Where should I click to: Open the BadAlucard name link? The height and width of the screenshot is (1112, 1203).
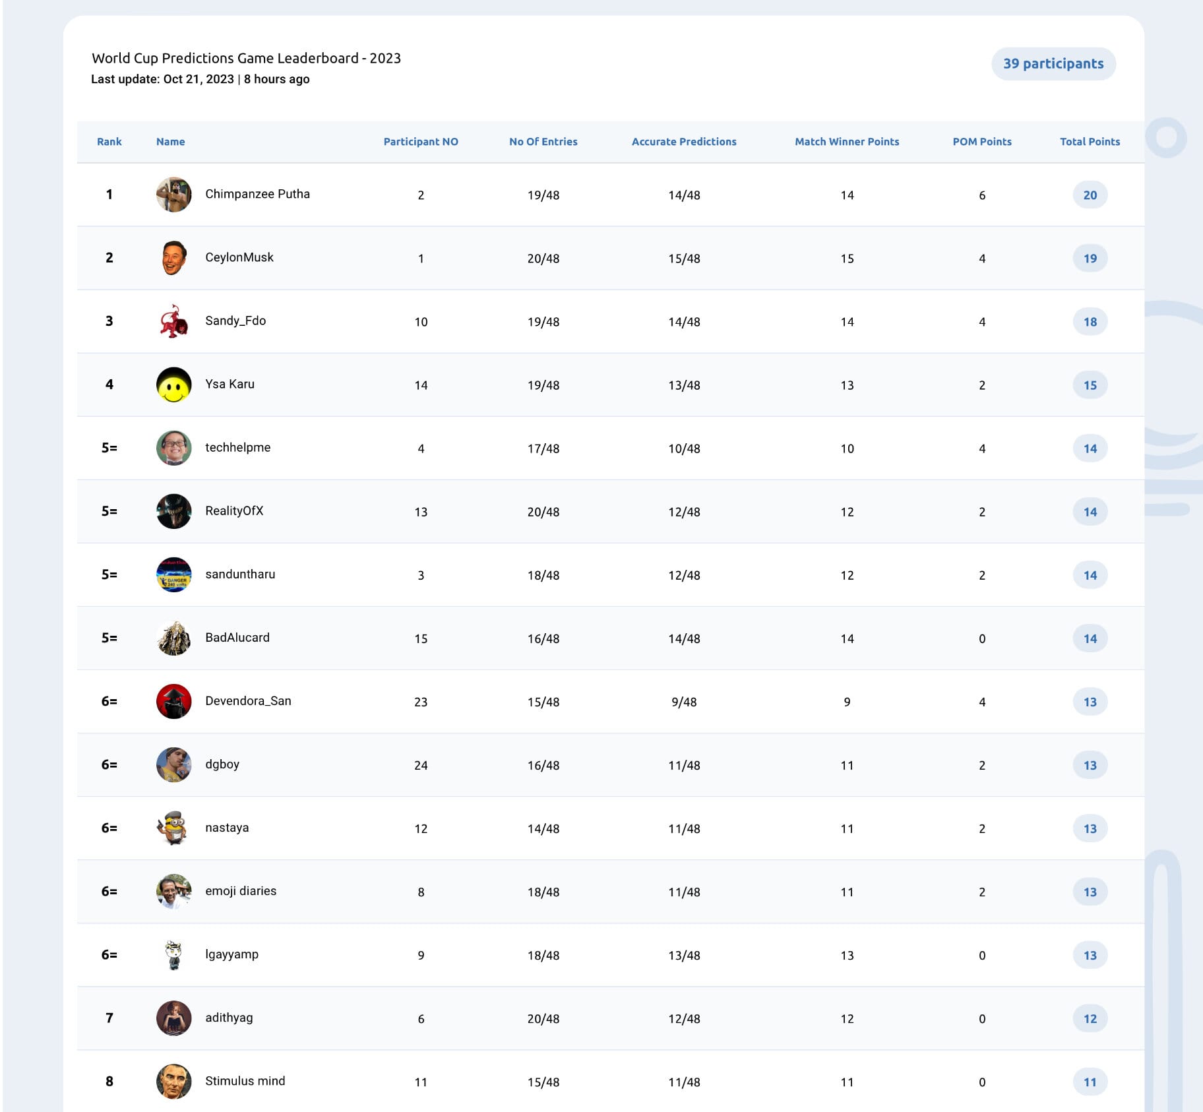(237, 637)
